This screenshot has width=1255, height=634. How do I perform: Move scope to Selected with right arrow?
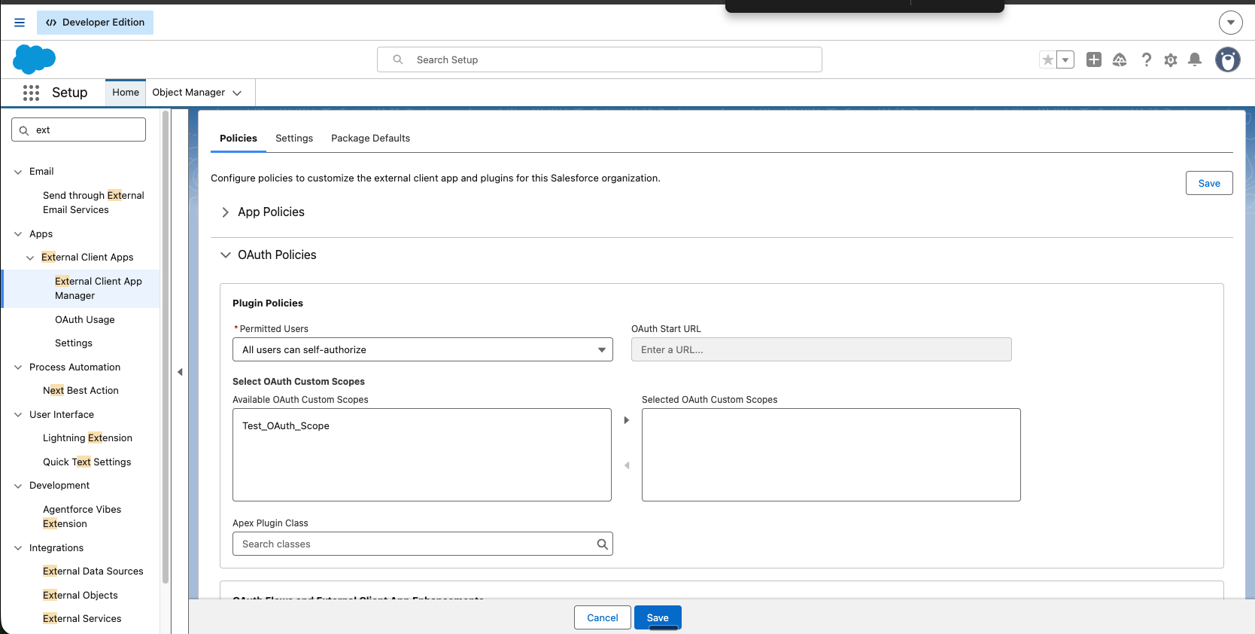tap(626, 420)
